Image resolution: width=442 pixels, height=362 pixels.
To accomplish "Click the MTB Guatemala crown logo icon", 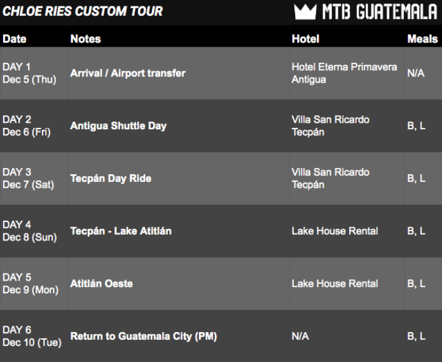I will pyautogui.click(x=305, y=12).
